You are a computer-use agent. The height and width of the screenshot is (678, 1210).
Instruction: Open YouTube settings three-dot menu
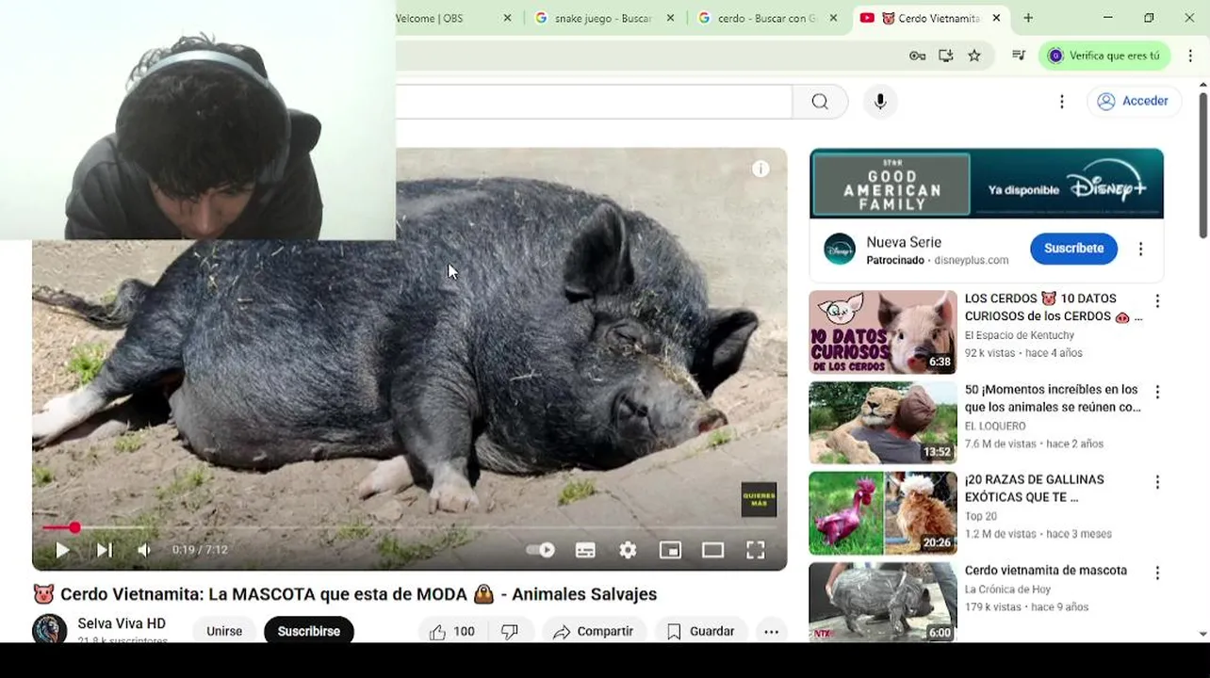[x=1062, y=102]
